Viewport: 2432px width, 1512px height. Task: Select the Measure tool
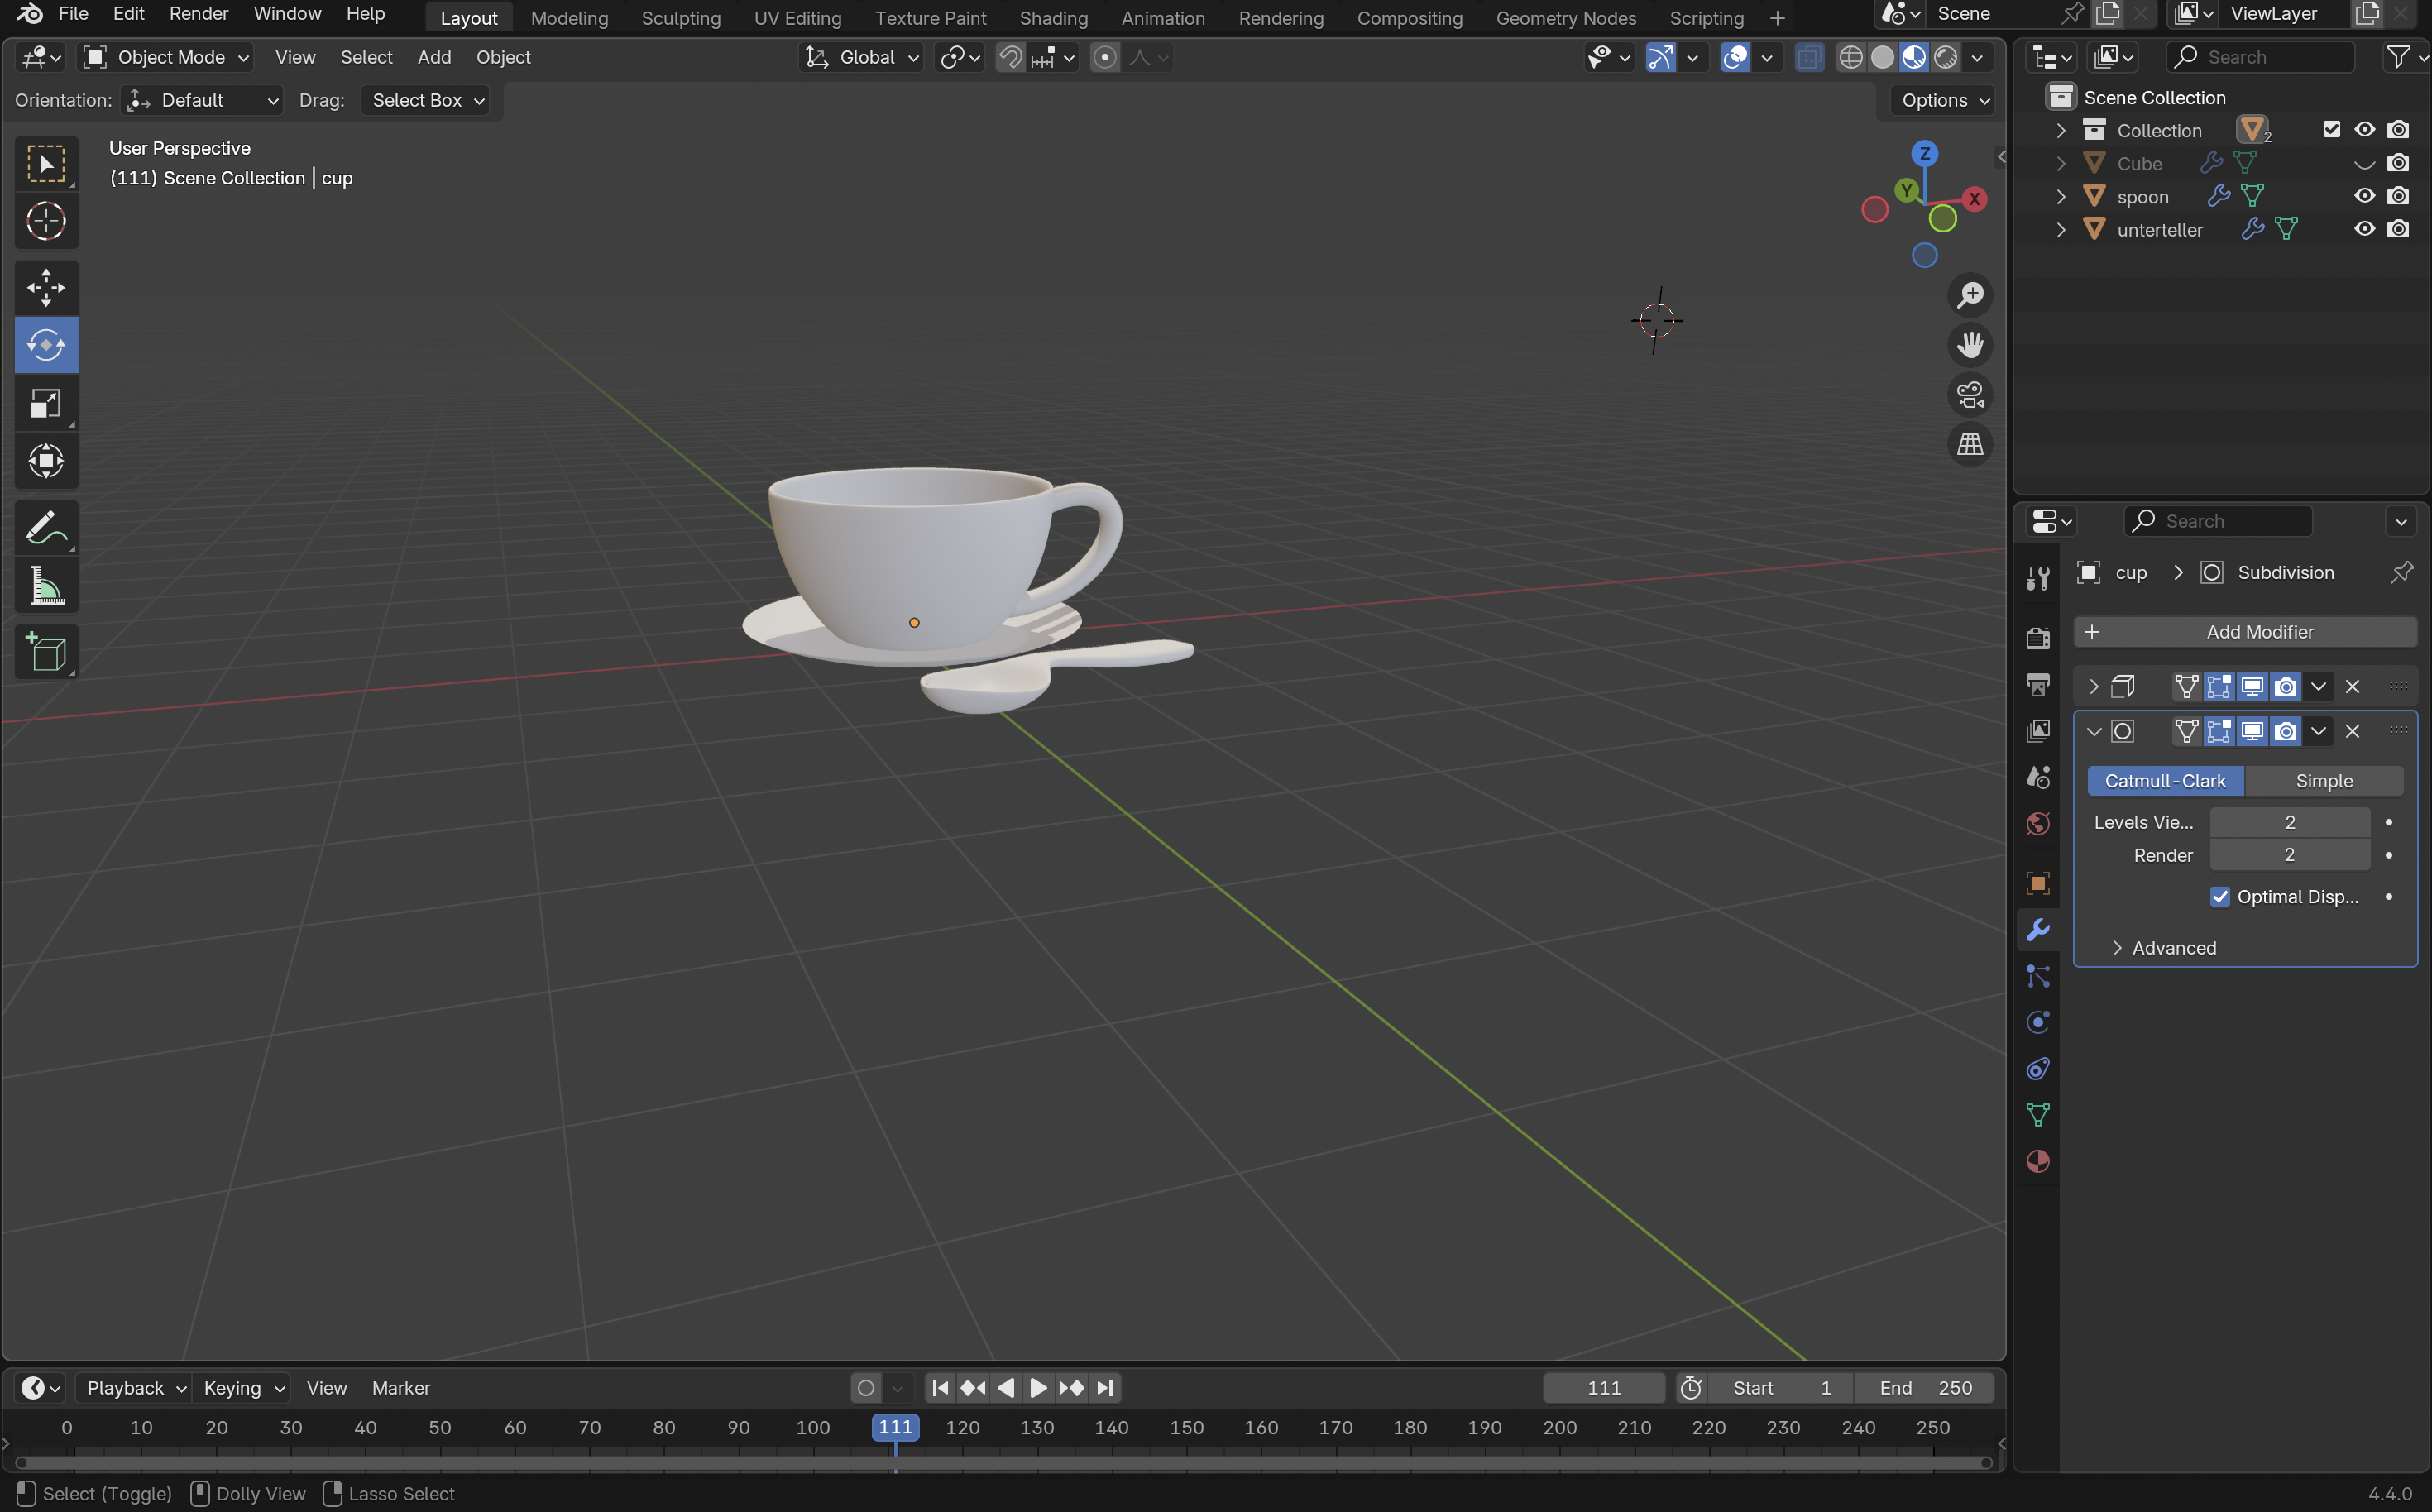[x=46, y=586]
